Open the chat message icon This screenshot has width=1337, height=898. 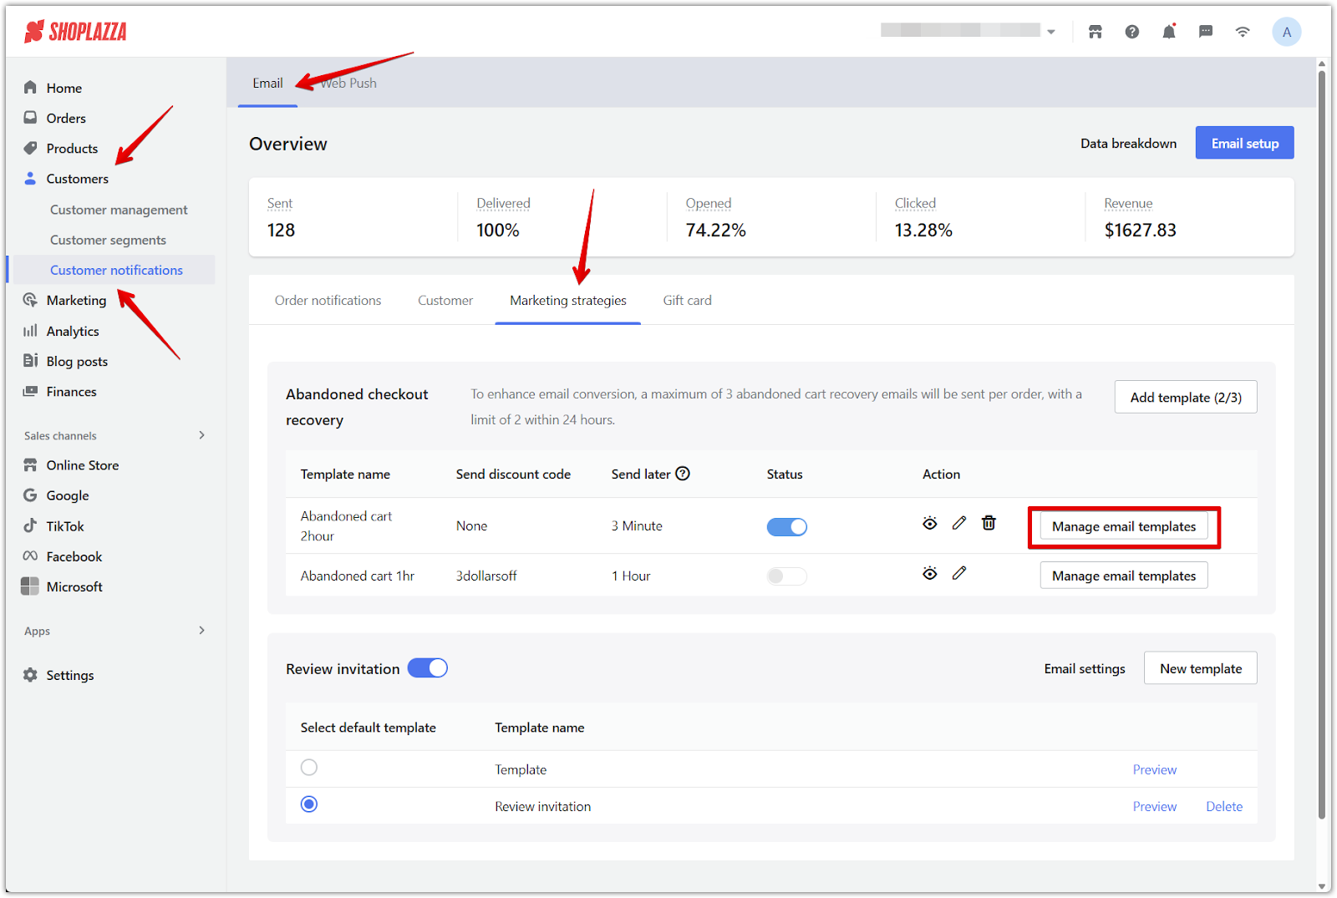coord(1205,32)
